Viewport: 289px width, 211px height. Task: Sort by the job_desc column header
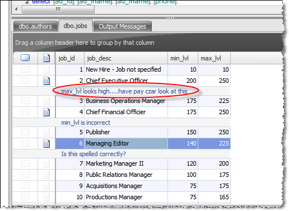126,58
